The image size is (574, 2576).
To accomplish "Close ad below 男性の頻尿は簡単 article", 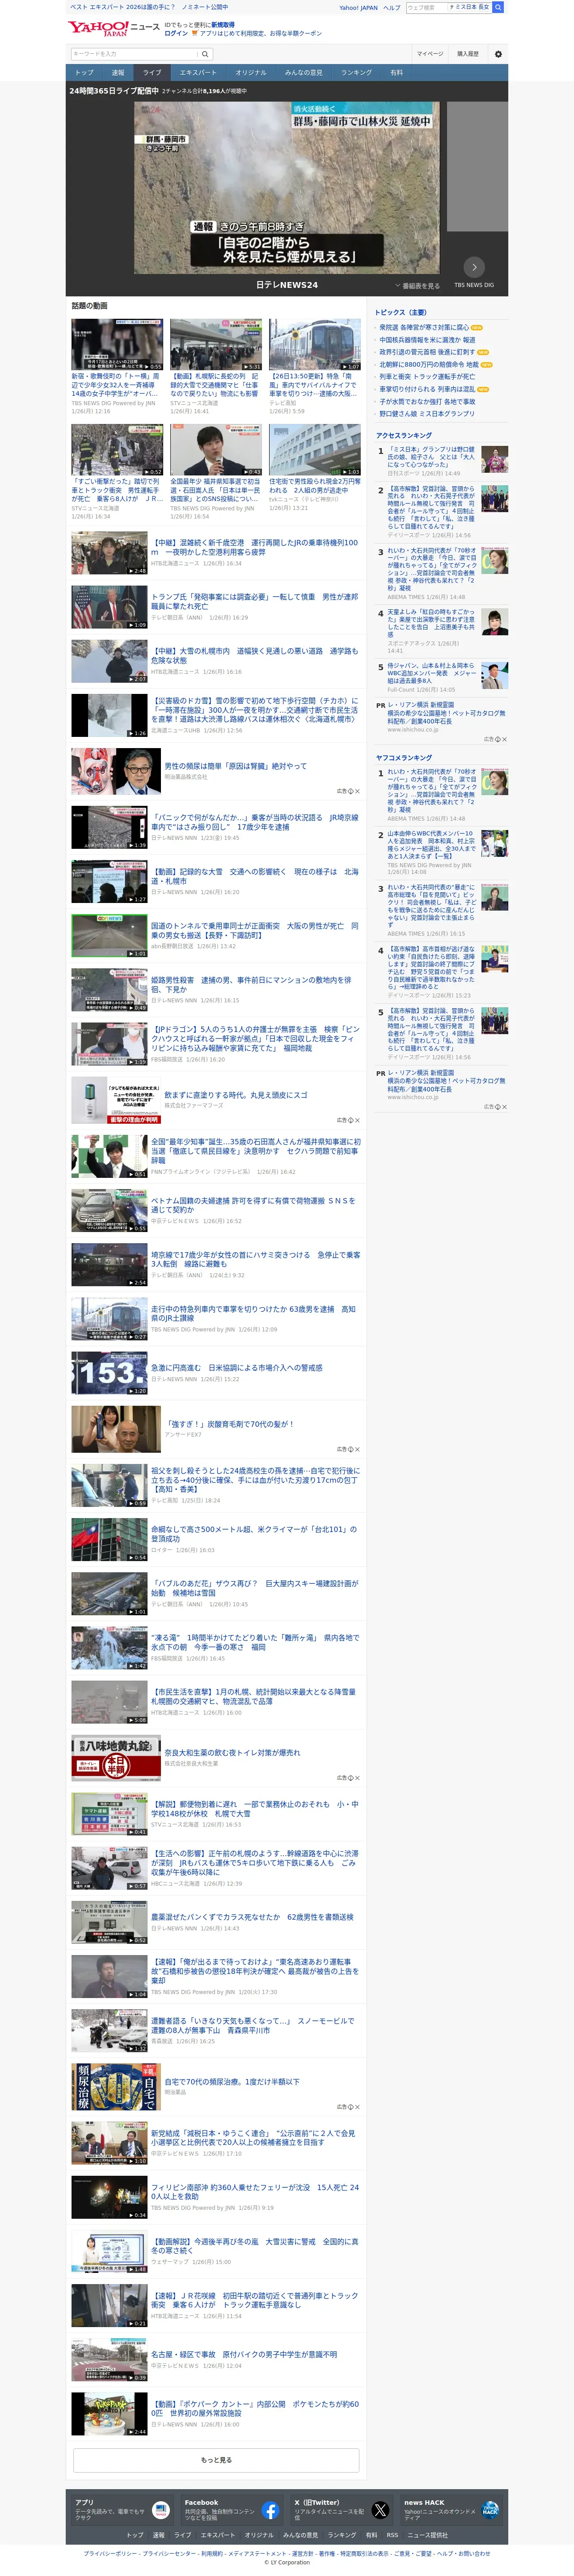I will [x=356, y=791].
